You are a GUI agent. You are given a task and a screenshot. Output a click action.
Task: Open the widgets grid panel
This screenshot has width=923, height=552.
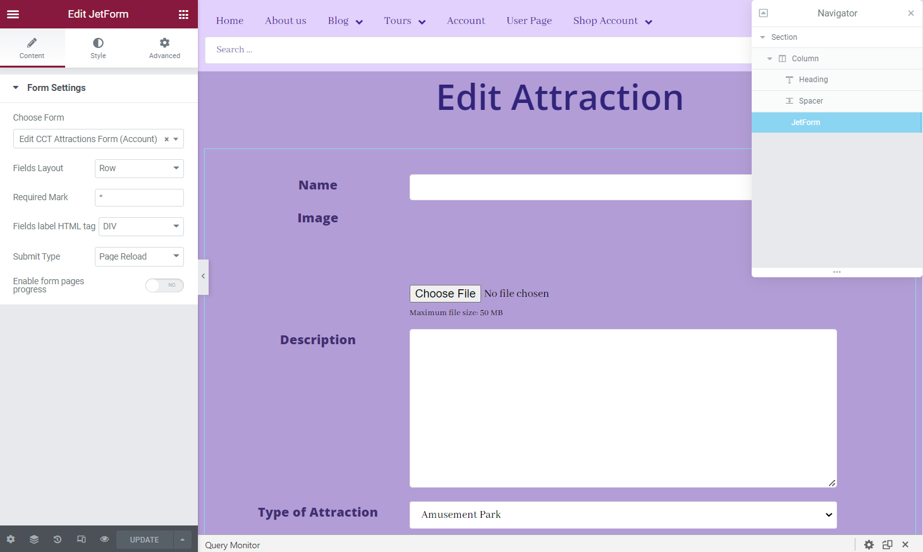click(x=183, y=15)
